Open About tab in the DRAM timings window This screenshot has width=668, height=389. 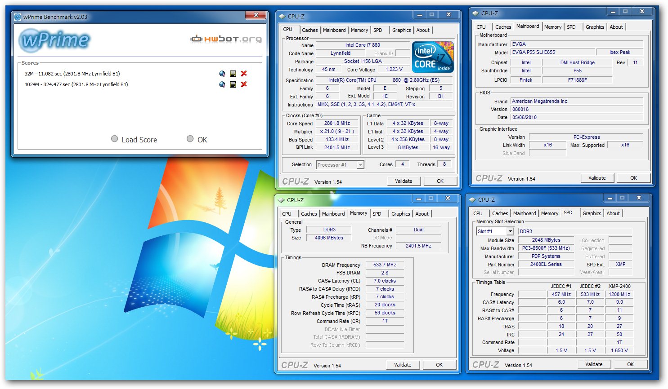tap(421, 214)
